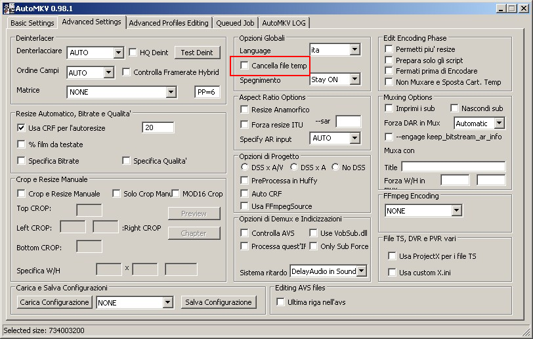Tick Usa ProjectX per i file TS
The image size is (533, 339).
click(x=392, y=256)
